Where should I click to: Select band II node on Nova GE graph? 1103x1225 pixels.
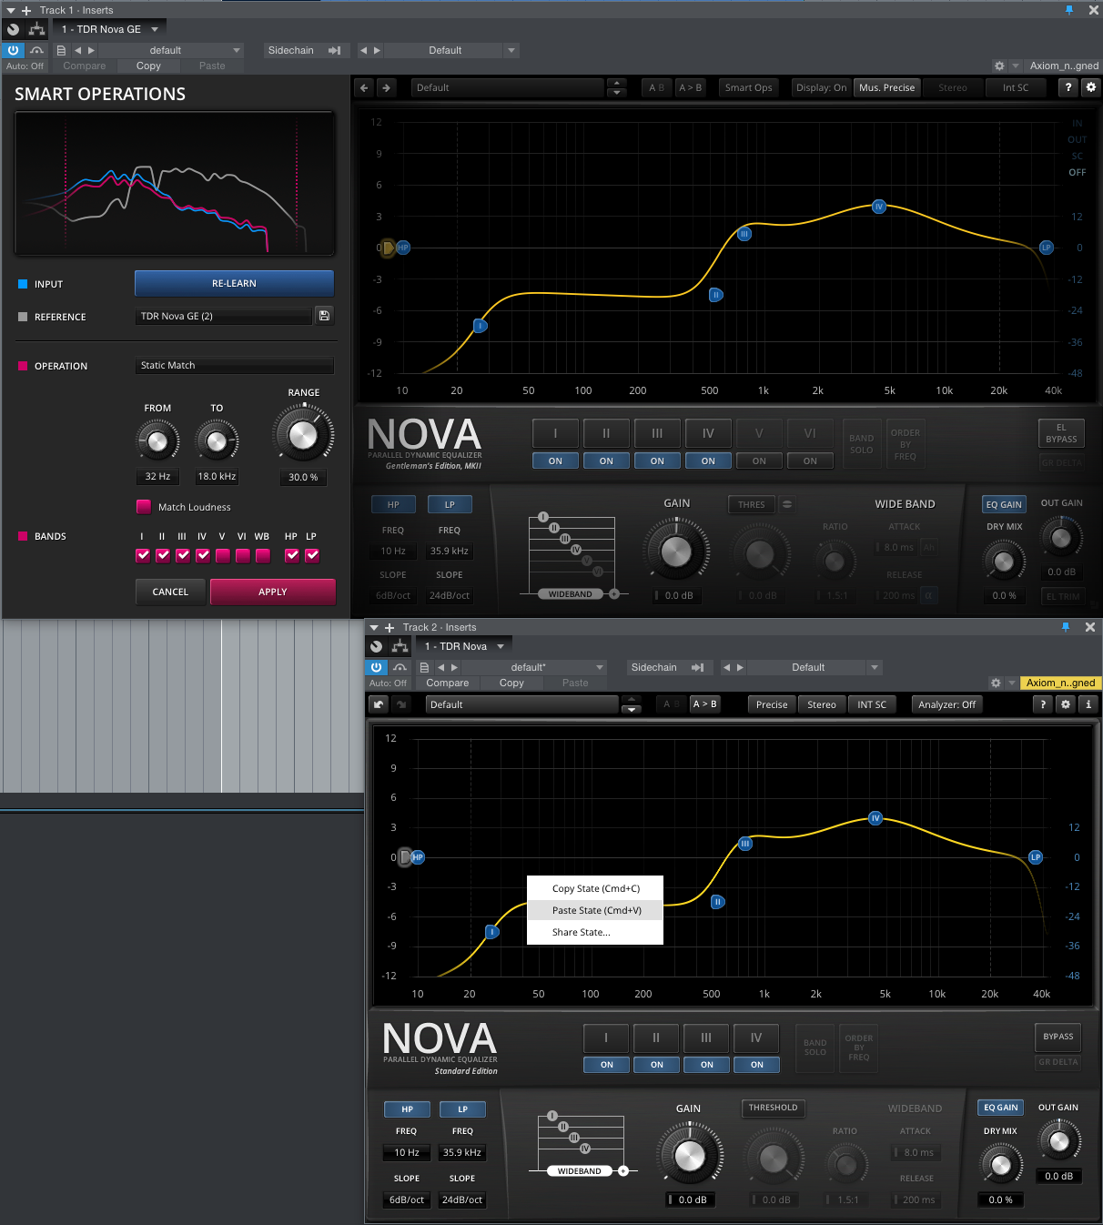[716, 295]
